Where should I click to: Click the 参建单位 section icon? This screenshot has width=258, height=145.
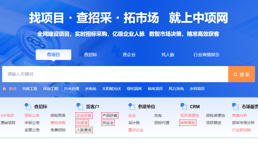132,107
